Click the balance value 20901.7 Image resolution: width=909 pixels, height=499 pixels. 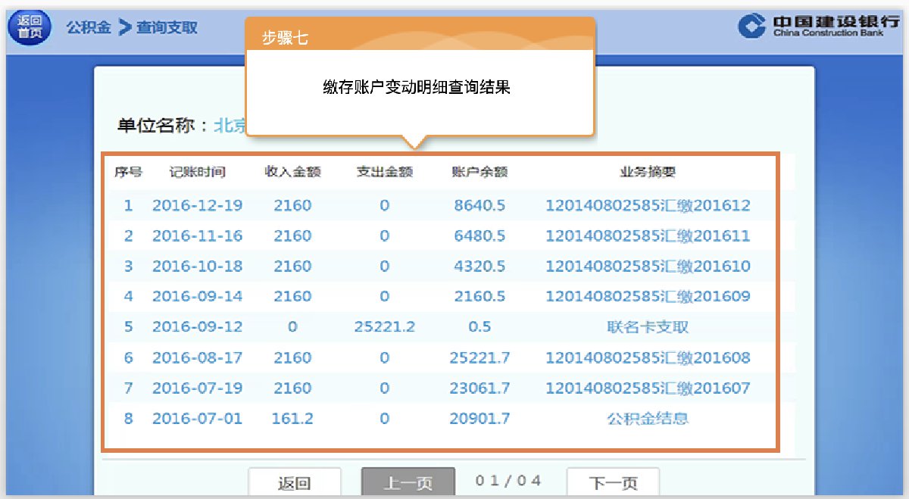click(x=479, y=418)
